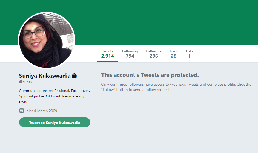Click the confirmed followers notice paragraph

(176, 87)
